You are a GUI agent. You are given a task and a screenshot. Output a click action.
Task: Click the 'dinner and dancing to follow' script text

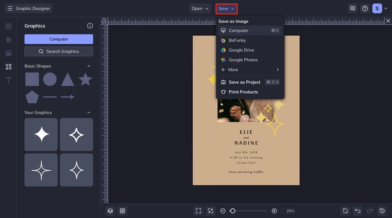246,172
